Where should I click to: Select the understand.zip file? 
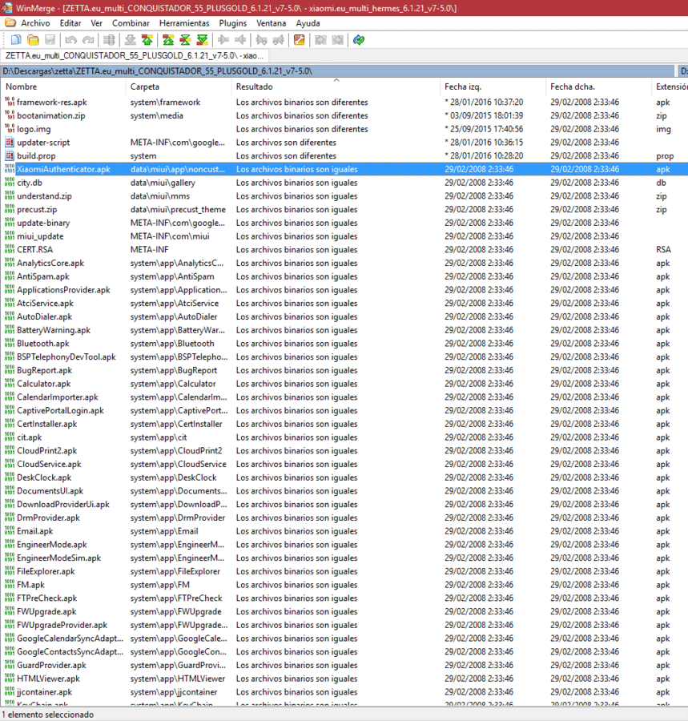44,196
